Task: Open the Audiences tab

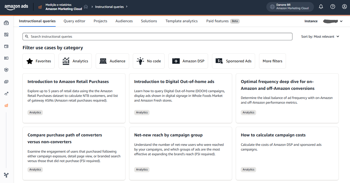Action: pos(124,21)
